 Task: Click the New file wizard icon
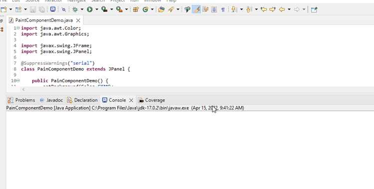(x=3, y=9)
